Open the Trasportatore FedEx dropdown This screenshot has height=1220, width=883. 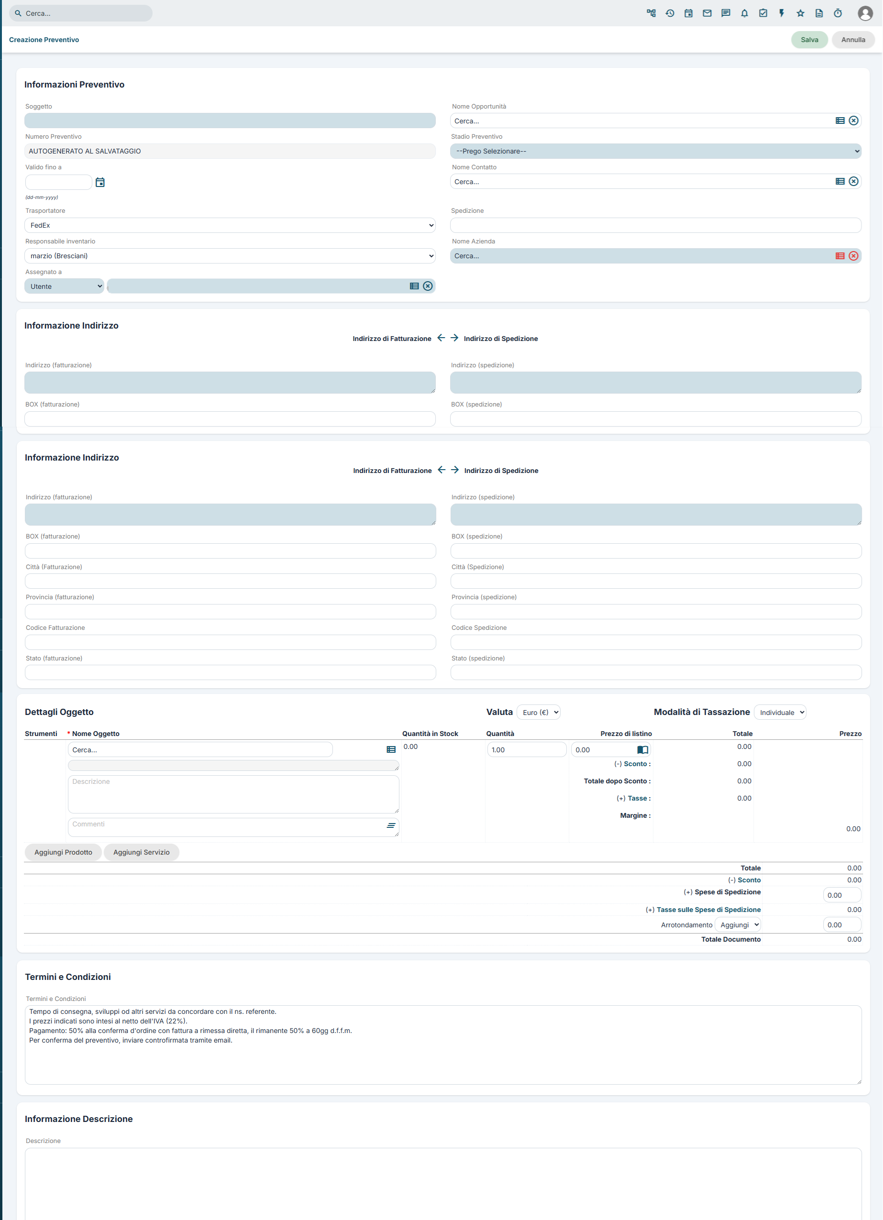230,225
